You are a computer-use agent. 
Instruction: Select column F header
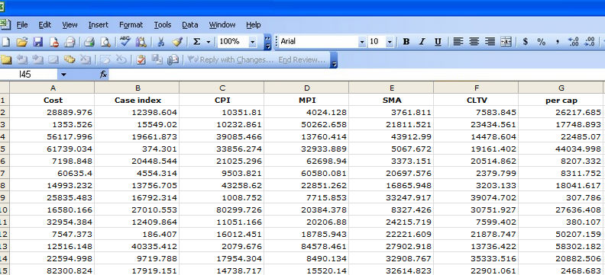click(476, 88)
